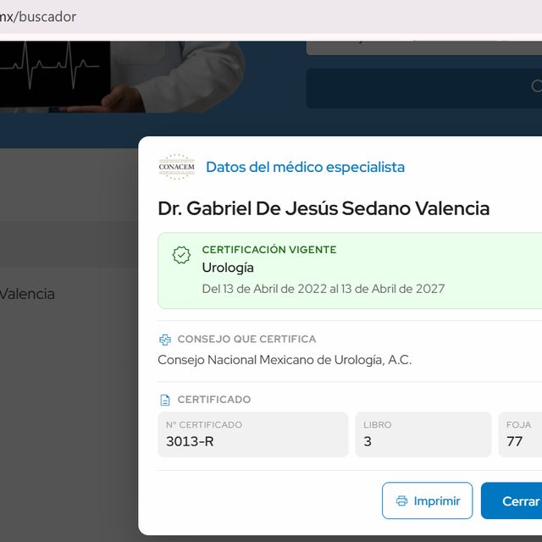Click the Libro value 3
This screenshot has width=542, height=542.
point(368,441)
